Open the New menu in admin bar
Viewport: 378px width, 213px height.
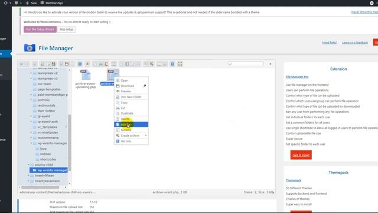[x=31, y=3]
